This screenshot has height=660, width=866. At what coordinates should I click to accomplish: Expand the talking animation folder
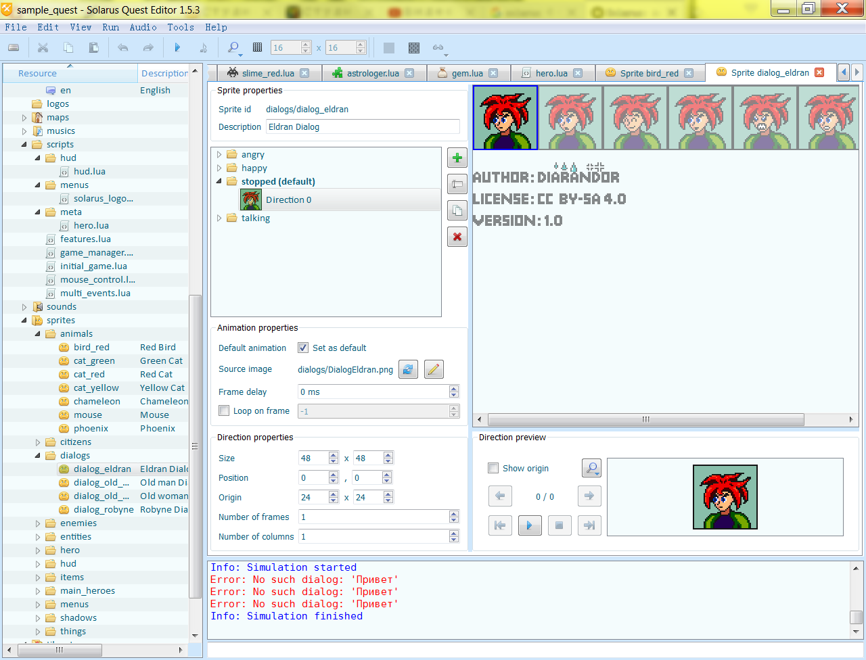(x=219, y=218)
